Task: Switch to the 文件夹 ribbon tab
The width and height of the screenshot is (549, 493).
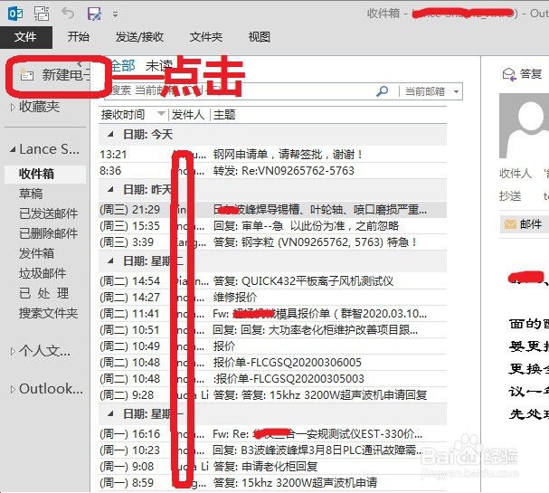Action: point(206,37)
